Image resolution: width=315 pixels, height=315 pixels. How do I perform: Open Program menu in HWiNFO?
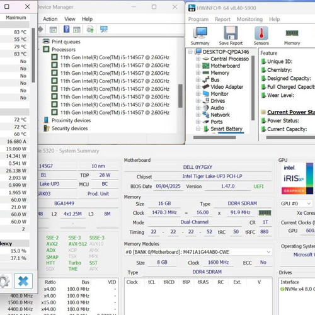[198, 20]
